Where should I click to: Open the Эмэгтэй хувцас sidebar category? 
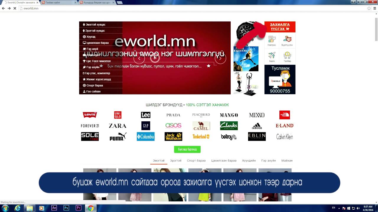pyautogui.click(x=101, y=24)
